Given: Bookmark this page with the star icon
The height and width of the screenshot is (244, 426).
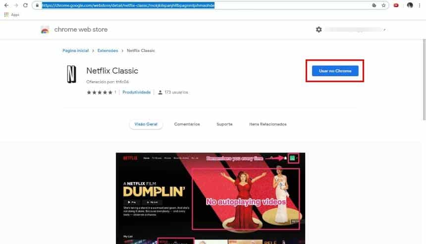Looking at the screenshot, I should click(x=383, y=5).
